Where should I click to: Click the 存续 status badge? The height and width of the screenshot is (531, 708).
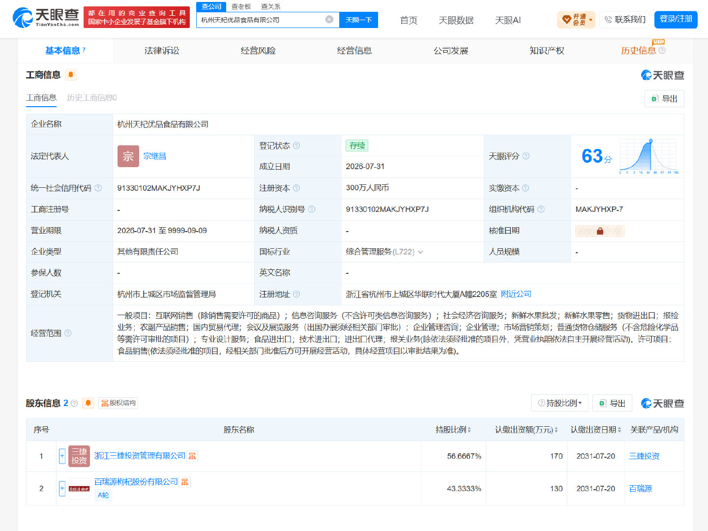(x=357, y=146)
